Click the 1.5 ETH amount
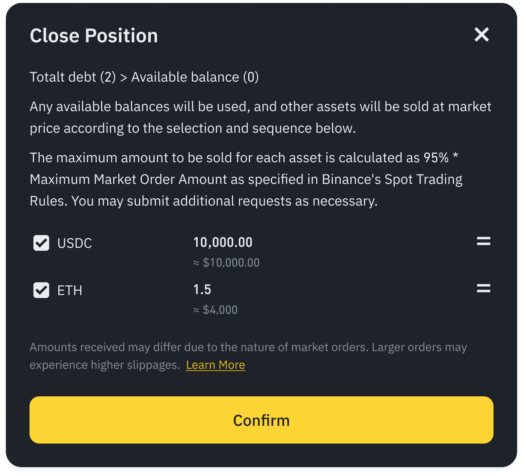Image resolution: width=523 pixels, height=476 pixels. click(x=202, y=289)
